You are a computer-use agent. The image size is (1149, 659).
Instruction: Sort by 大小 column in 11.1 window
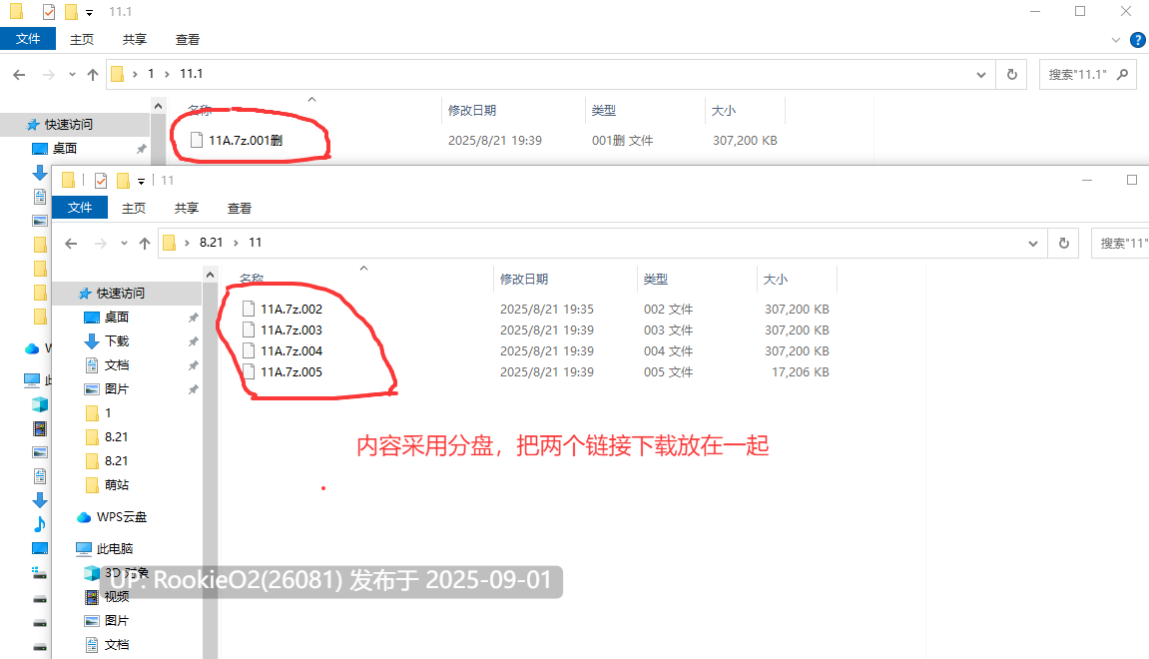click(724, 110)
